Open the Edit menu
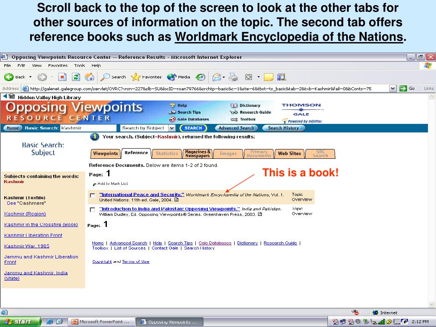Image resolution: width=436 pixels, height=327 pixels. pos(21,66)
